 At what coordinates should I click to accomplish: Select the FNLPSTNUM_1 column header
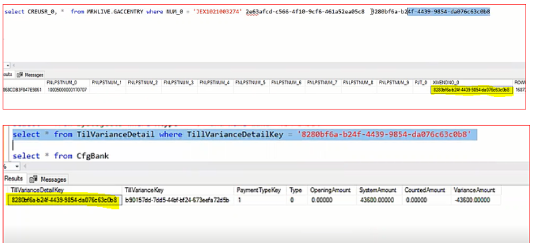pos(107,83)
